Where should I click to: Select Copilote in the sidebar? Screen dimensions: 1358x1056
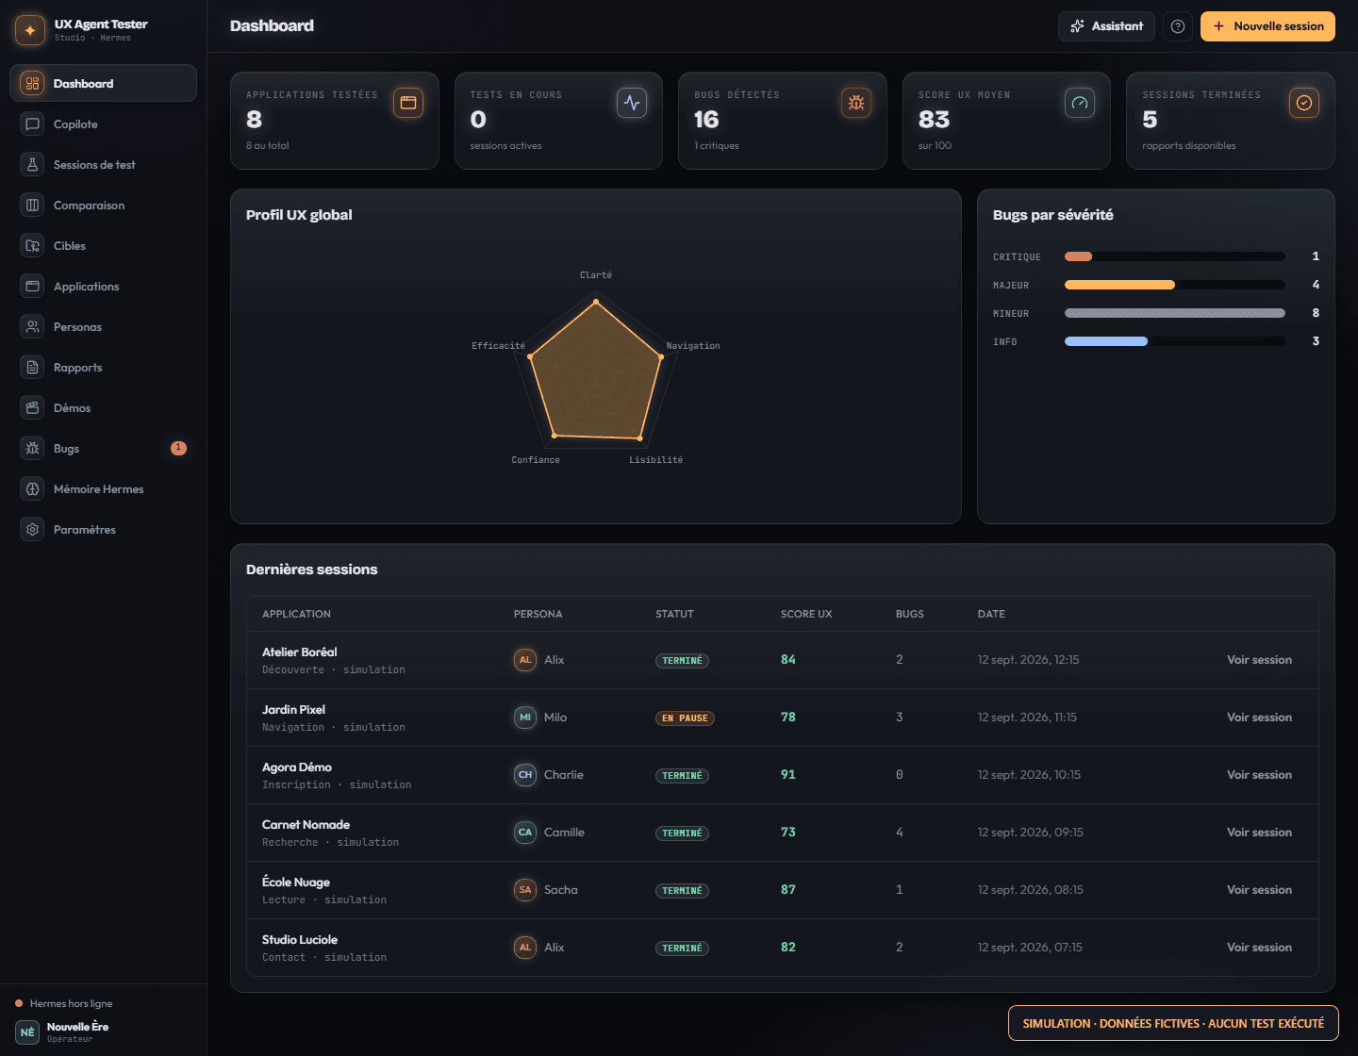[103, 124]
